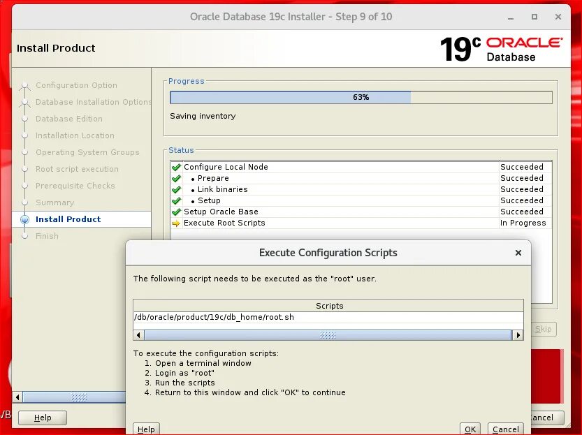Maximize the Oracle installer window
This screenshot has width=582, height=435.
[534, 17]
